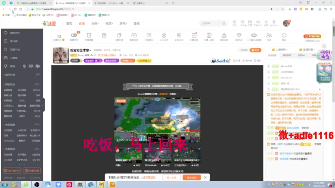Viewport: 335px width, 188px height.
Task: Click the CS:GO category in sidebar
Action: click(22, 101)
